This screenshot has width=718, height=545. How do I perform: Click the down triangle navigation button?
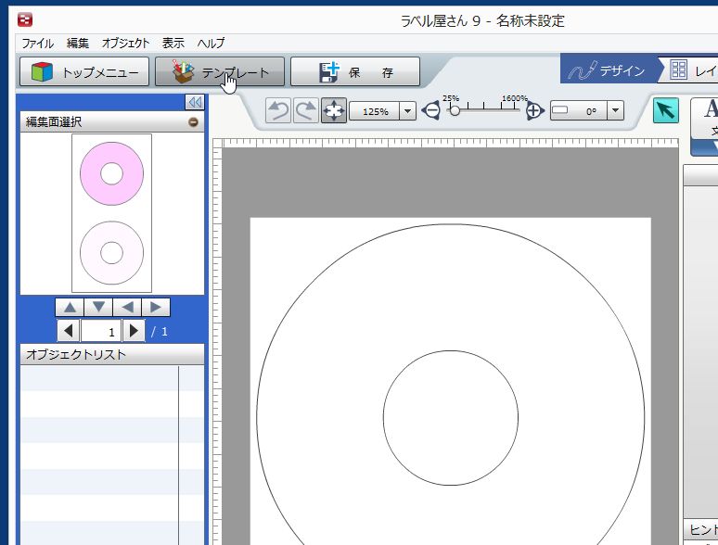98,307
